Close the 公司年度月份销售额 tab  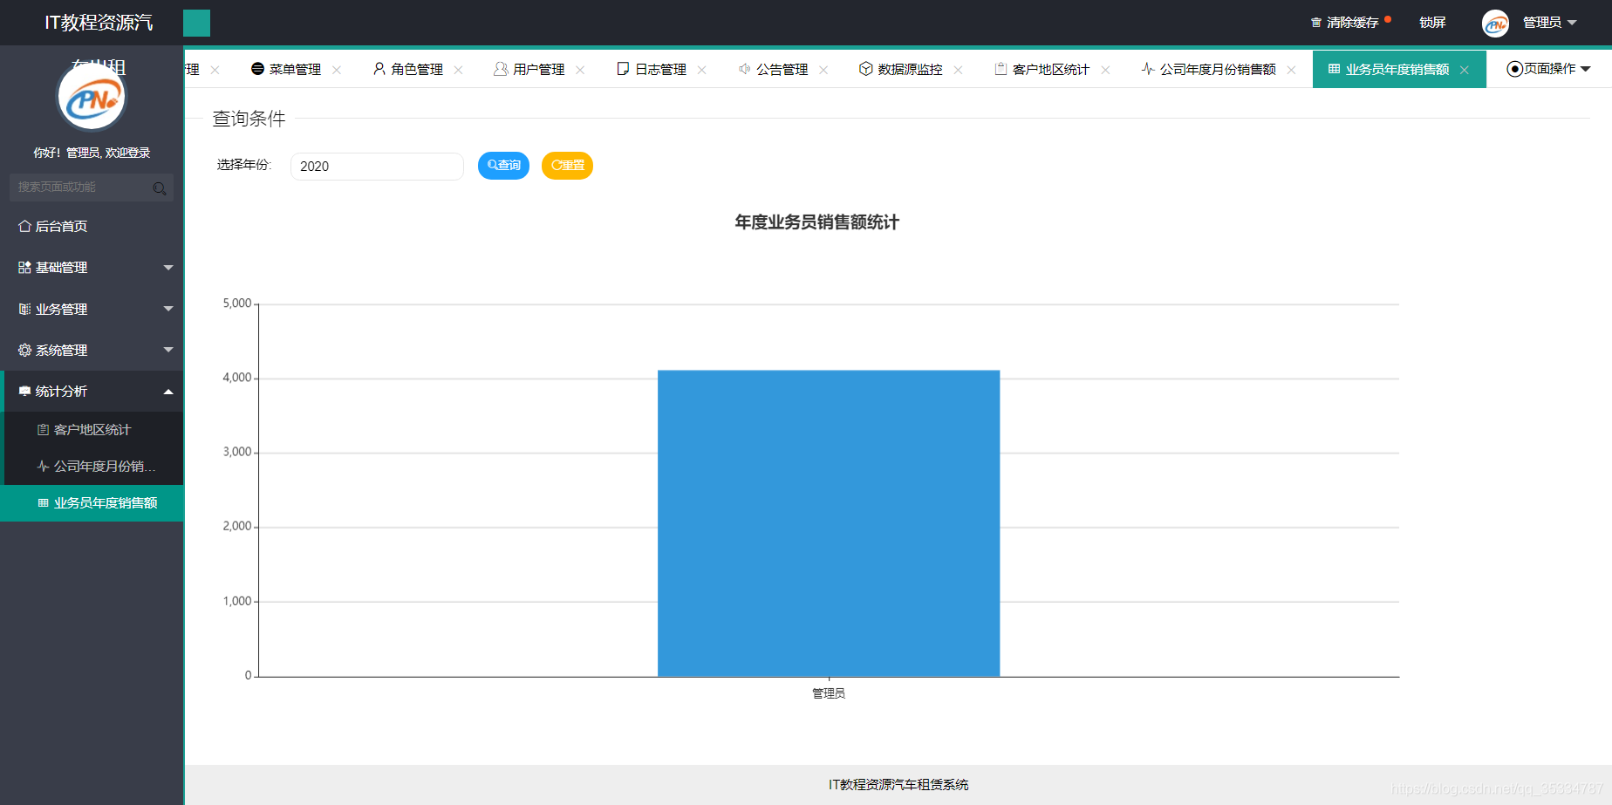click(x=1292, y=70)
